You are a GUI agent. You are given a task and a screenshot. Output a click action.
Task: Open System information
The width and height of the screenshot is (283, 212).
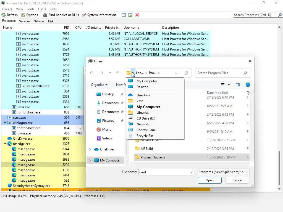pos(99,15)
